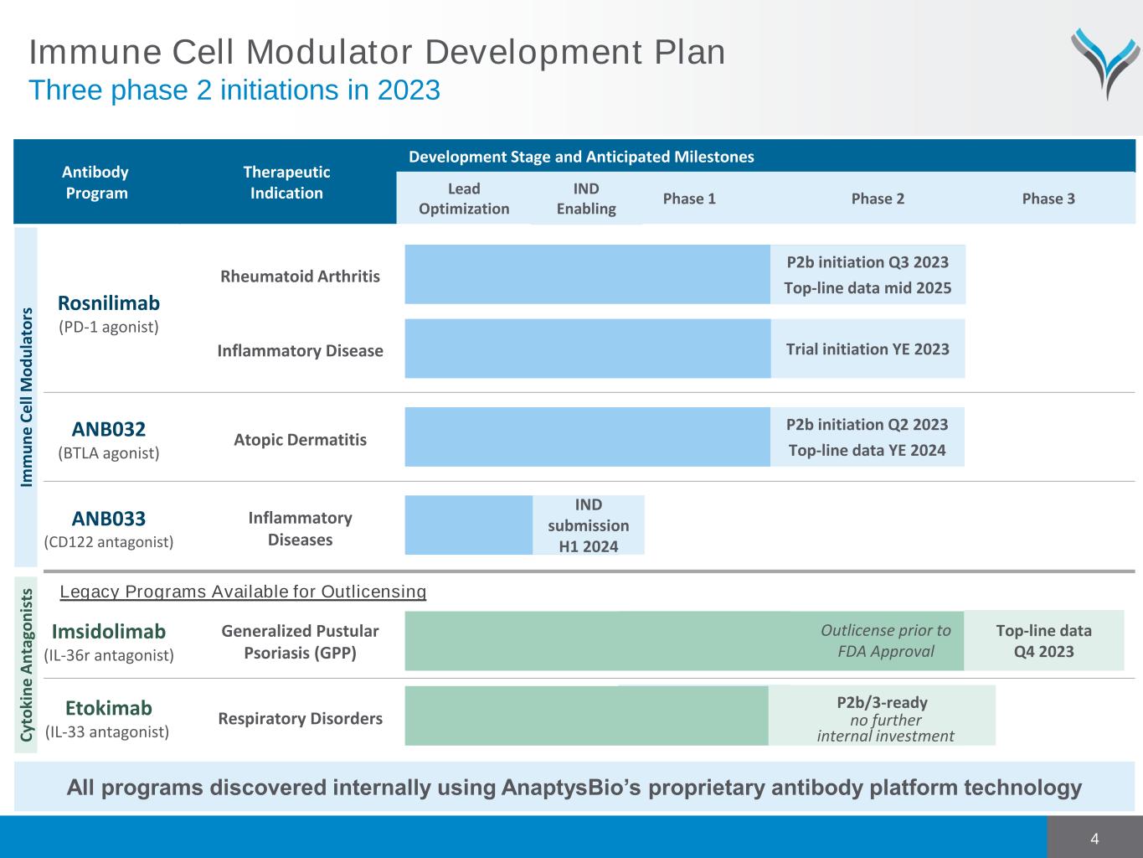This screenshot has height=858, width=1143.
Task: Click the '(IL-36r antagonist)' label
Action: [109, 655]
